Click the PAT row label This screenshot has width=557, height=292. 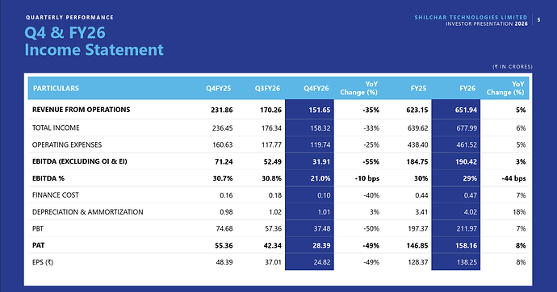(39, 245)
